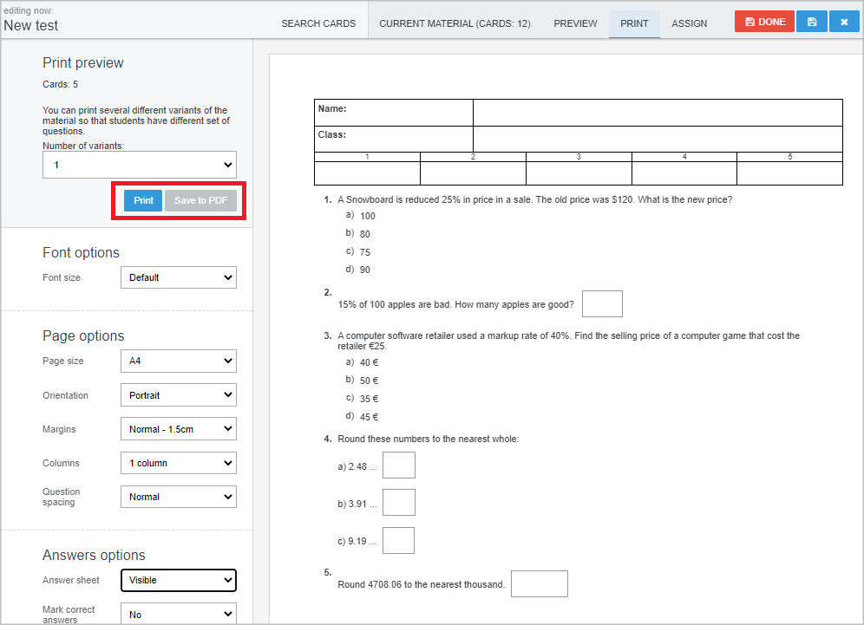Image resolution: width=864 pixels, height=625 pixels.
Task: Click answer option b) 50 € in question 3
Action: click(363, 381)
